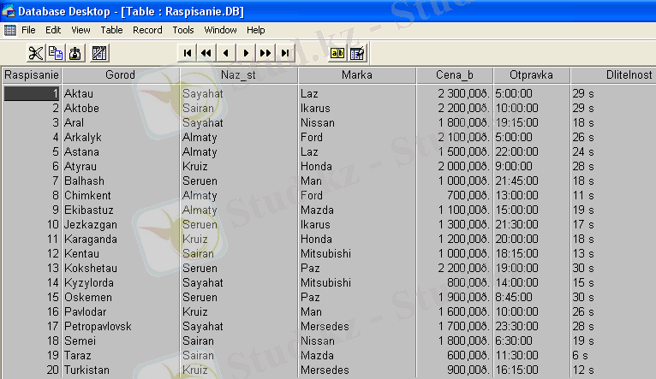Open the Window menu

pyautogui.click(x=220, y=30)
